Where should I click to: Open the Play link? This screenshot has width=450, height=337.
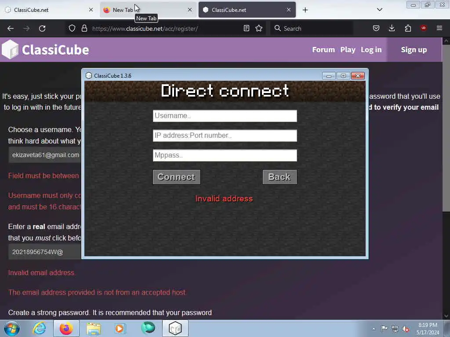[x=348, y=50]
